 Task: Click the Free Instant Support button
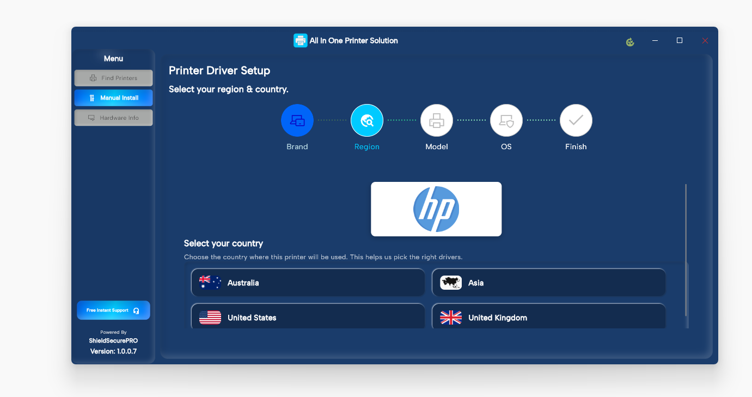[113, 310]
